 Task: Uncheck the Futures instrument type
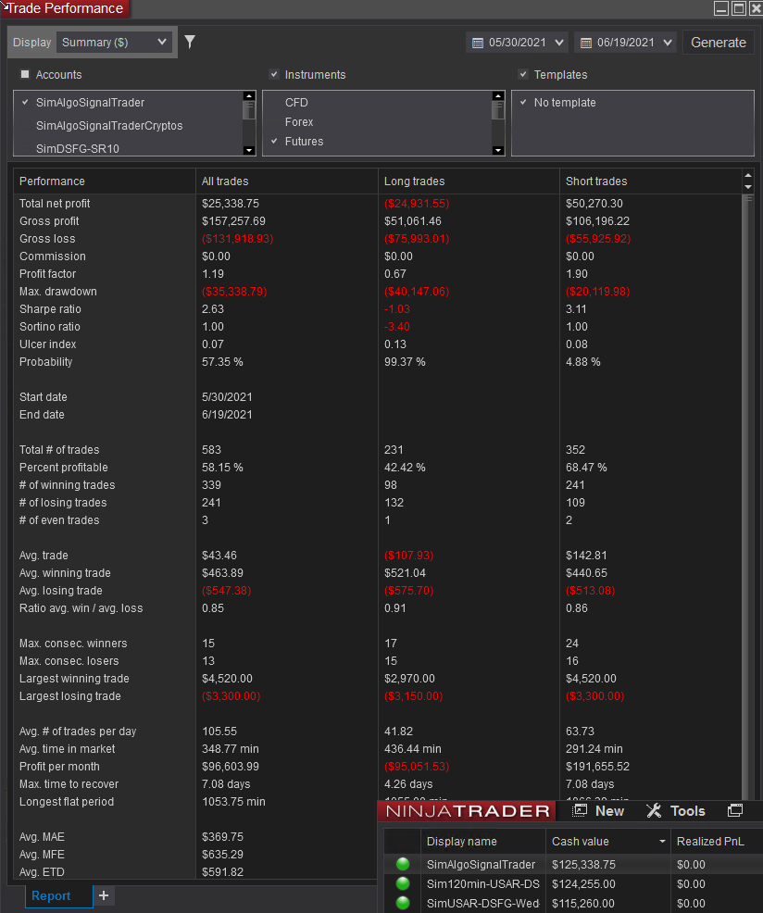point(274,142)
